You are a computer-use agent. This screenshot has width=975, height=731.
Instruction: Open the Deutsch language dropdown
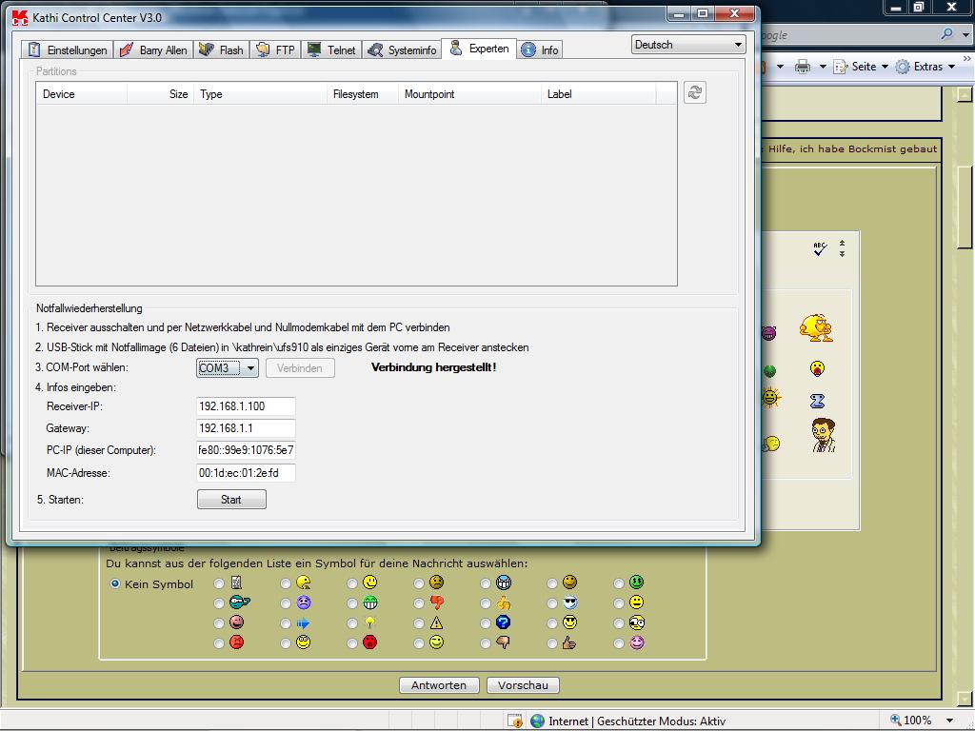[x=687, y=45]
